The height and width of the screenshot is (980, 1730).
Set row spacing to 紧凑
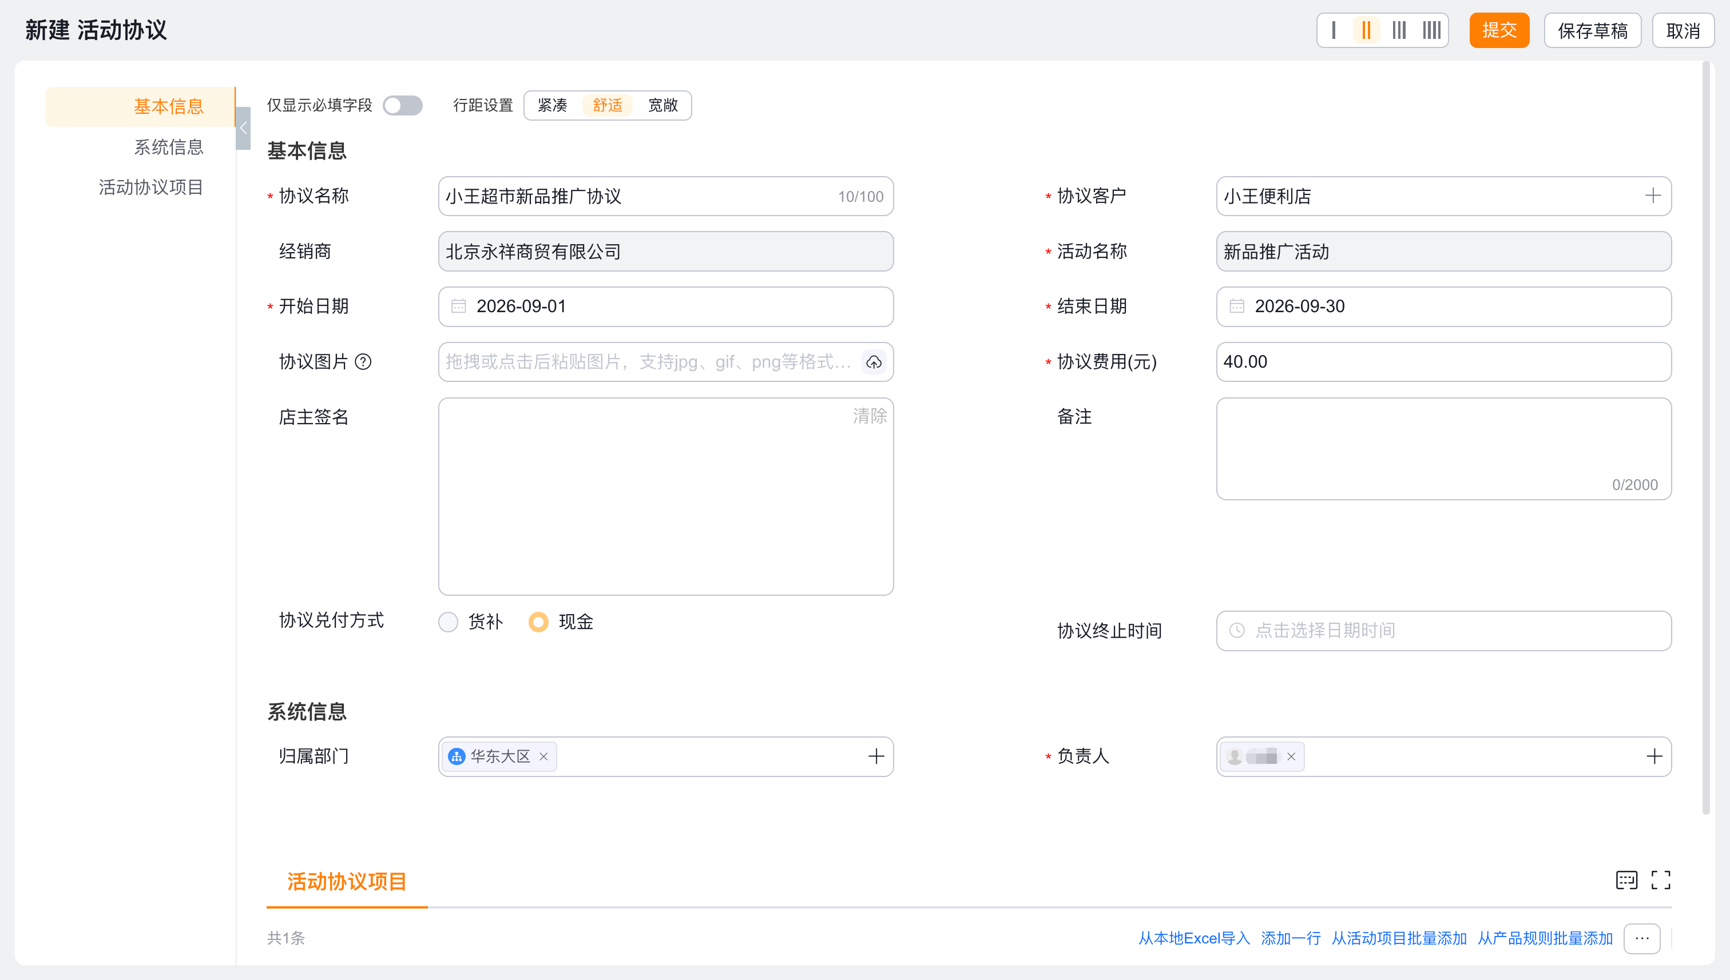552,106
